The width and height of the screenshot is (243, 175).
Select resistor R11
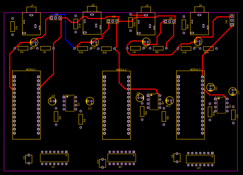(x=233, y=115)
